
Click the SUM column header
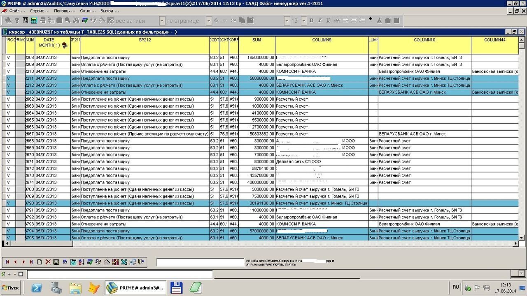coord(257,45)
